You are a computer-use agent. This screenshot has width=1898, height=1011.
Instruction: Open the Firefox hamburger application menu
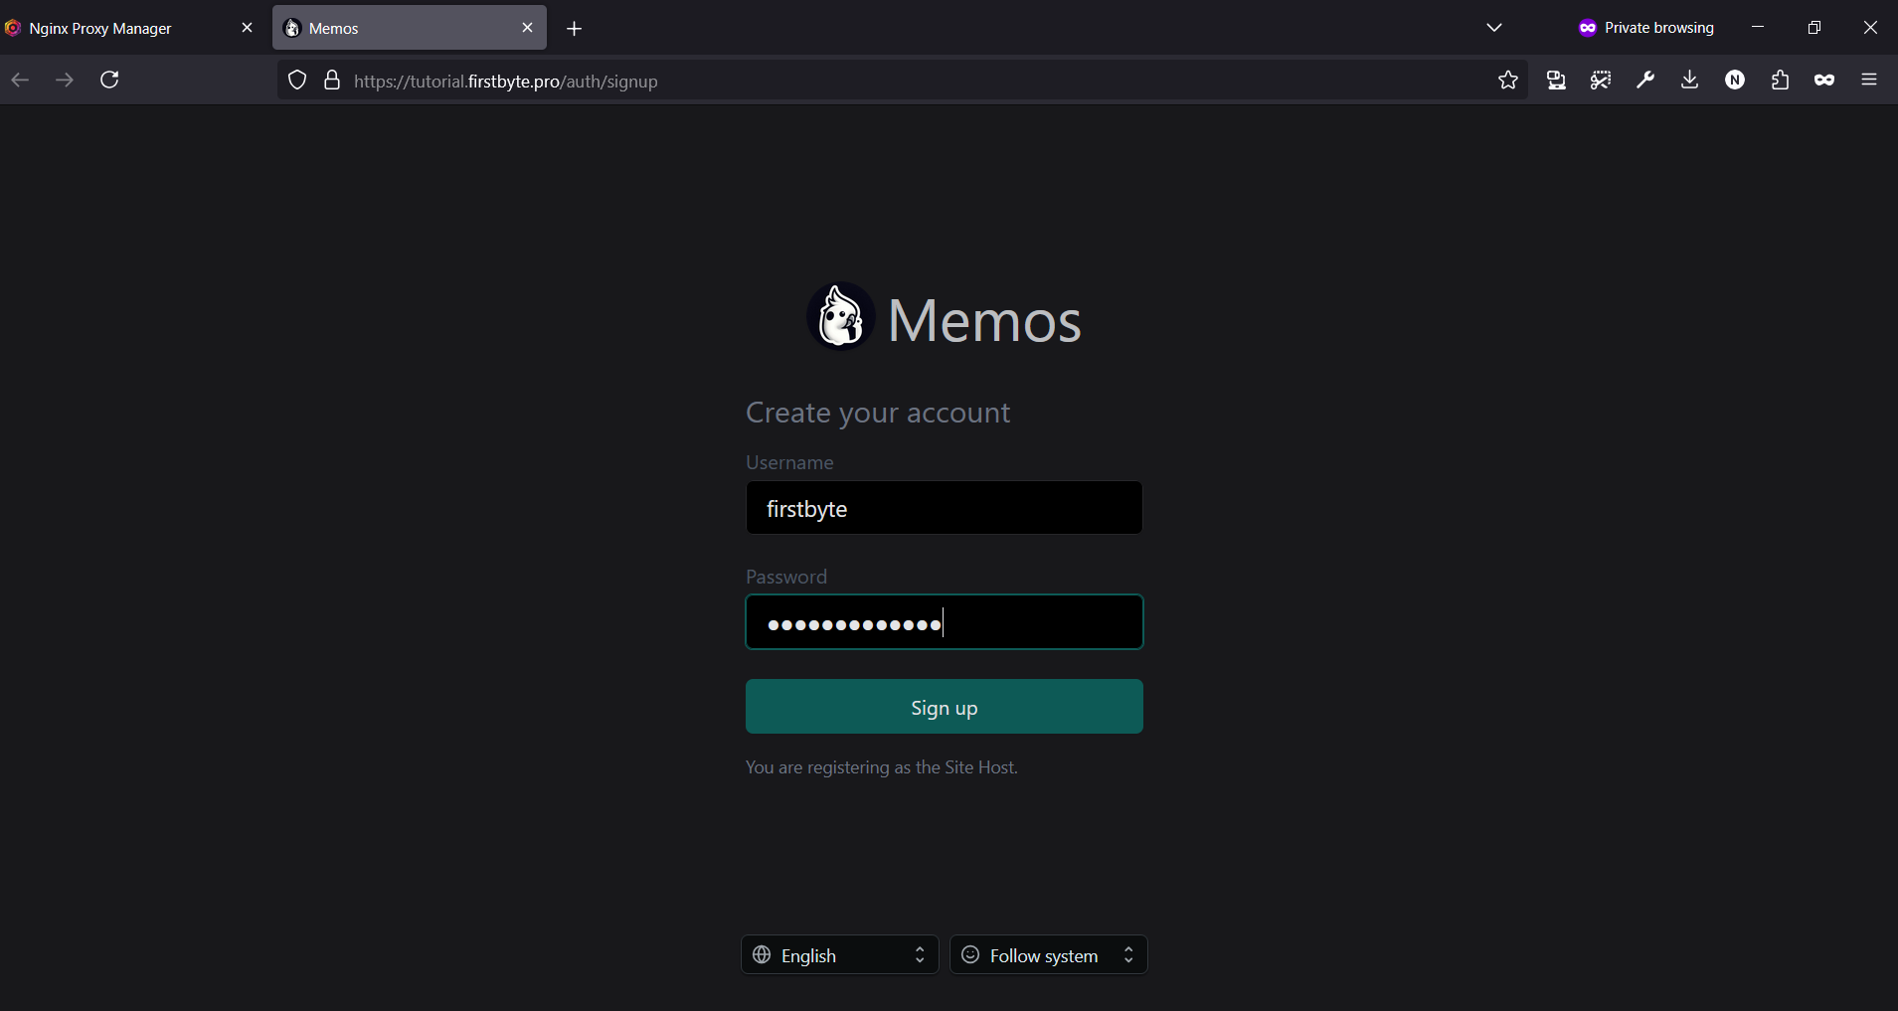pyautogui.click(x=1869, y=80)
